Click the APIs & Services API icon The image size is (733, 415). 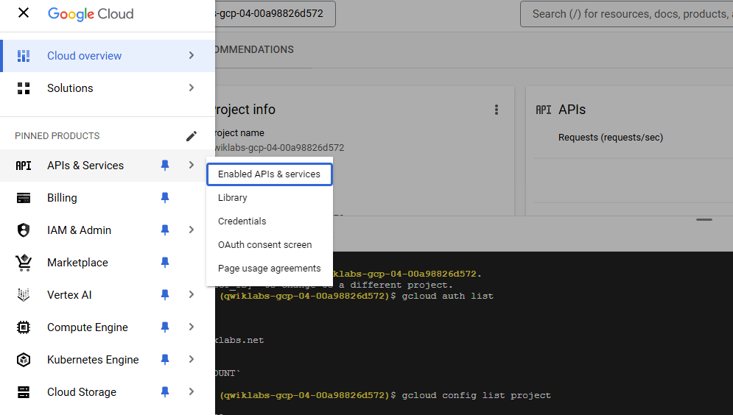pyautogui.click(x=24, y=166)
